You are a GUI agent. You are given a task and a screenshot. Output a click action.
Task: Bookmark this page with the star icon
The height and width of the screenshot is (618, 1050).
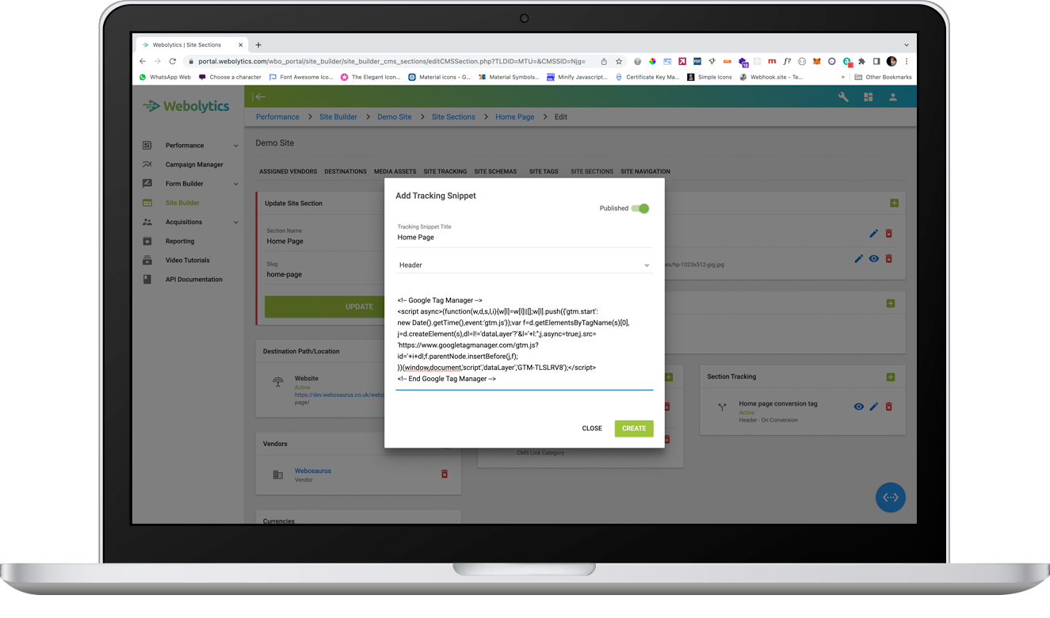tap(619, 61)
